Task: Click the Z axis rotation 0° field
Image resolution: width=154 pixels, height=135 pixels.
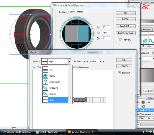Action: pyautogui.click(x=106, y=38)
